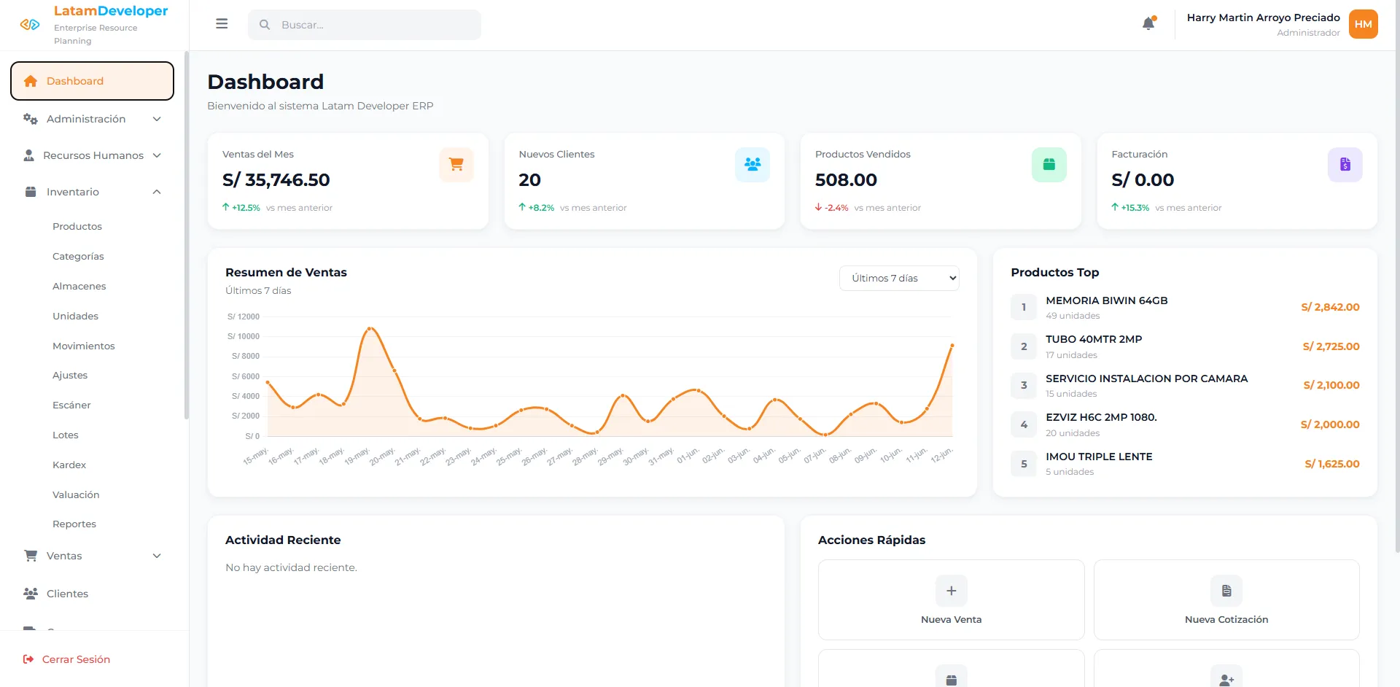Open the Escáner submenu item
Image resolution: width=1400 pixels, height=687 pixels.
click(71, 405)
